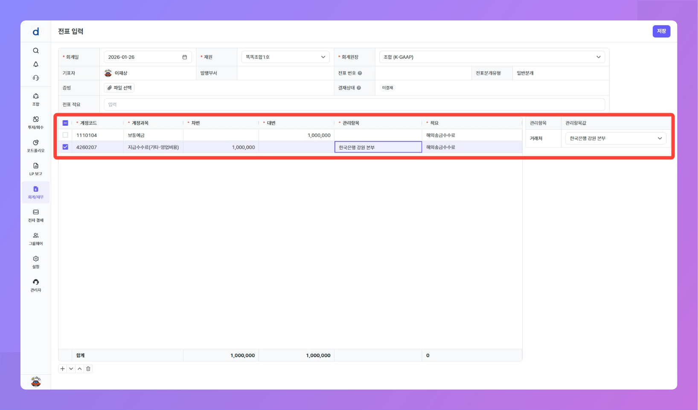This screenshot has width=698, height=410.
Task: Open the 투자/회수 sidebar menu
Action: [x=36, y=123]
